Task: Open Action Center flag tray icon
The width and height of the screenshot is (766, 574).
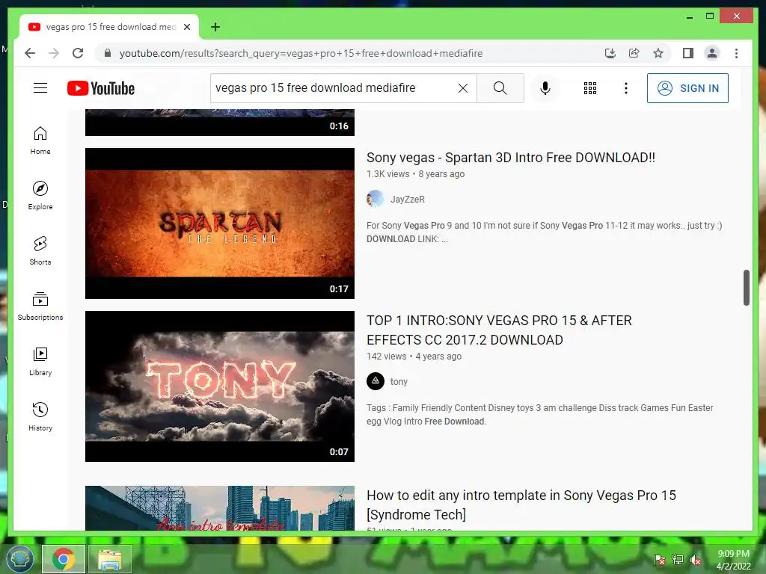Action: pyautogui.click(x=660, y=560)
